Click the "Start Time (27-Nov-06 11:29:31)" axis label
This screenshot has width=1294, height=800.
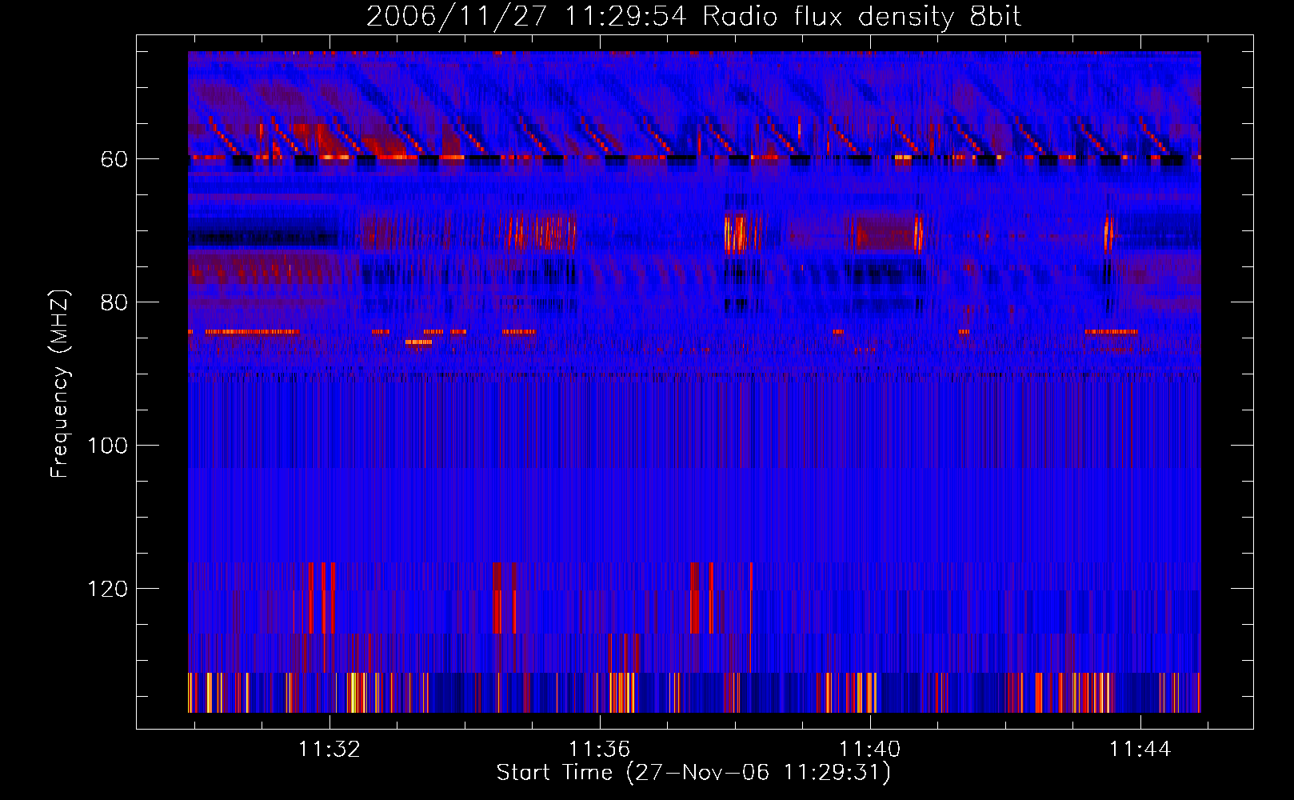(693, 773)
